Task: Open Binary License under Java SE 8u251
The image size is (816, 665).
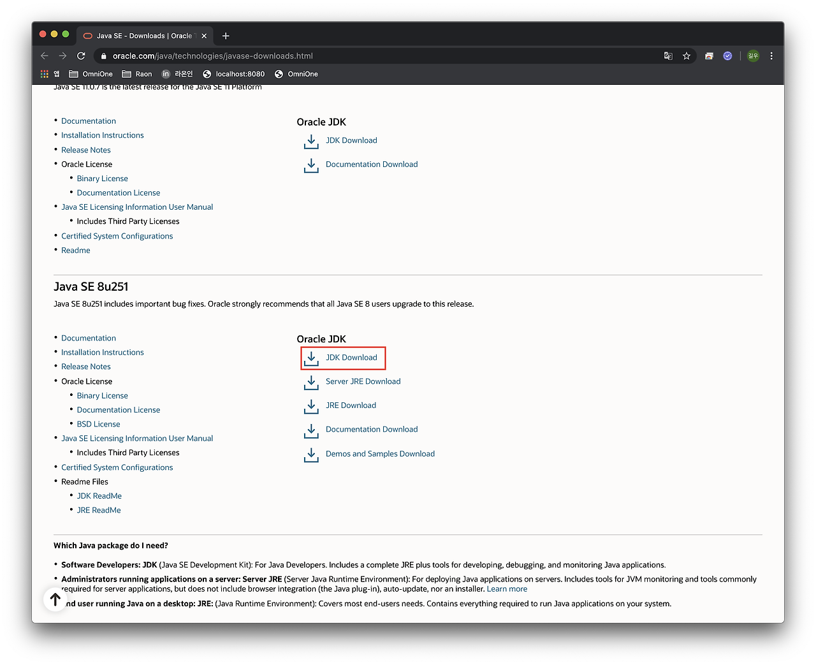Action: [x=103, y=395]
